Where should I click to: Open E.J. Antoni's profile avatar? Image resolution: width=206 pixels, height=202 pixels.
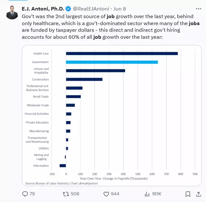tap(12, 12)
